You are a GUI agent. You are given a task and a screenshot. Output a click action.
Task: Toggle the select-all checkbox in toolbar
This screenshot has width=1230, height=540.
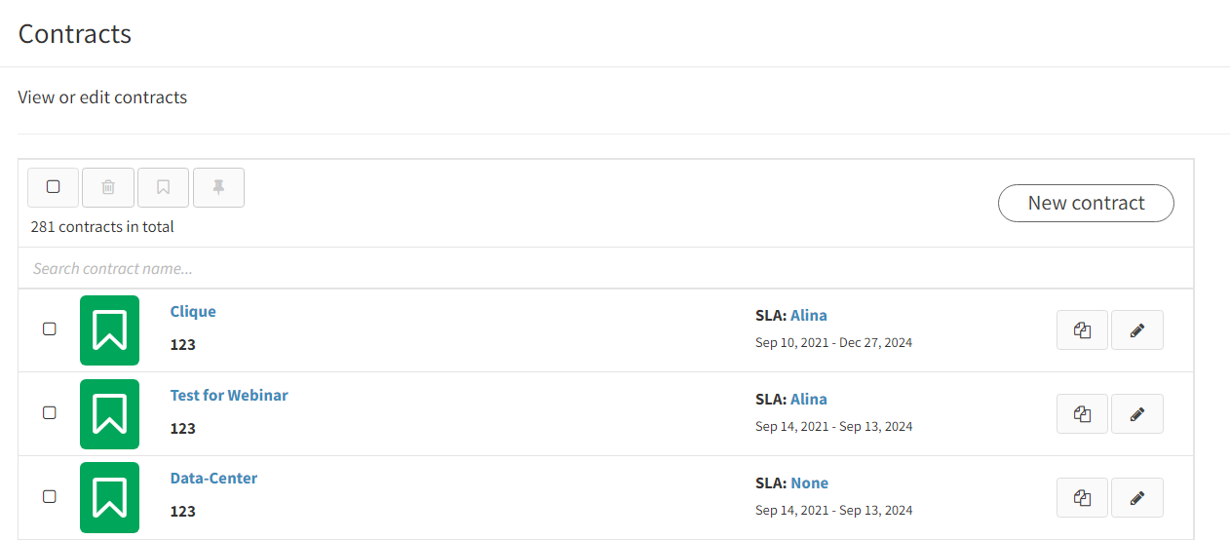[54, 187]
